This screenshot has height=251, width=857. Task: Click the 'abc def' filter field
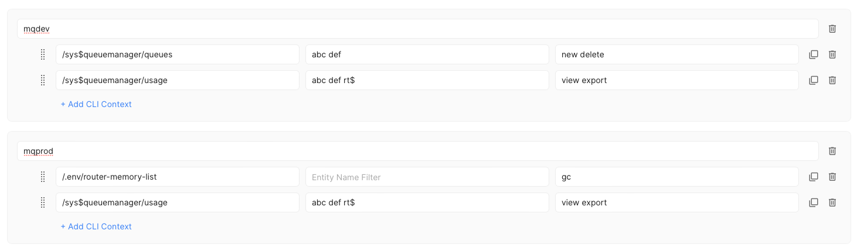point(427,54)
